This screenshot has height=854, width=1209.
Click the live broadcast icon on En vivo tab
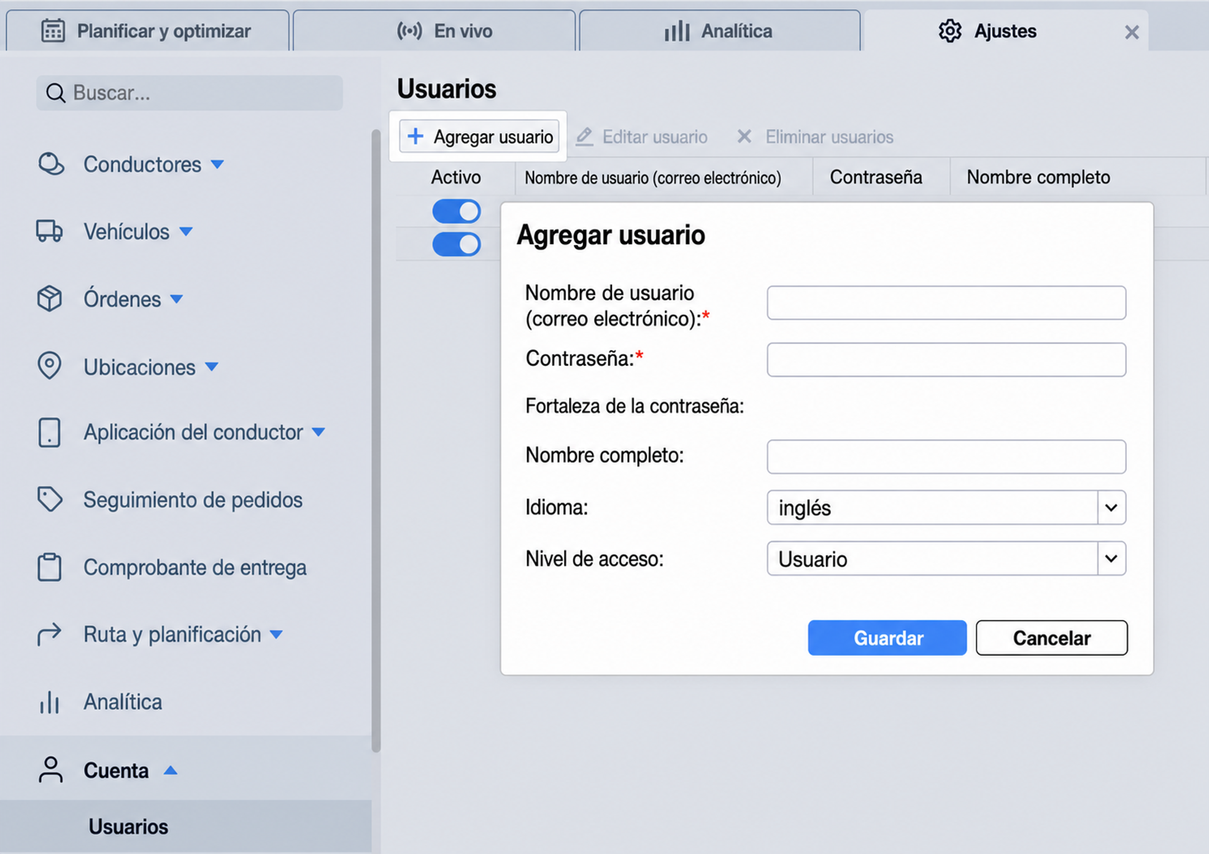tap(409, 31)
